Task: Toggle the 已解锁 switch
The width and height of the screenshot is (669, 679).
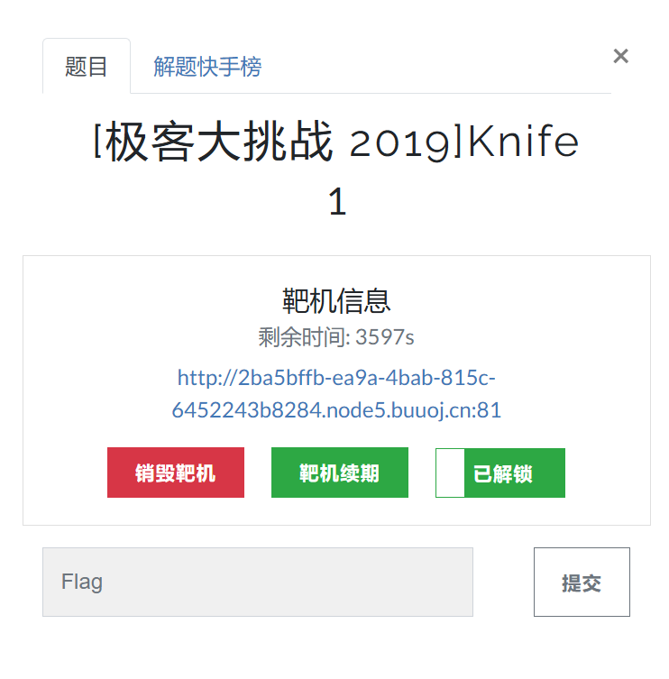Action: click(x=500, y=473)
